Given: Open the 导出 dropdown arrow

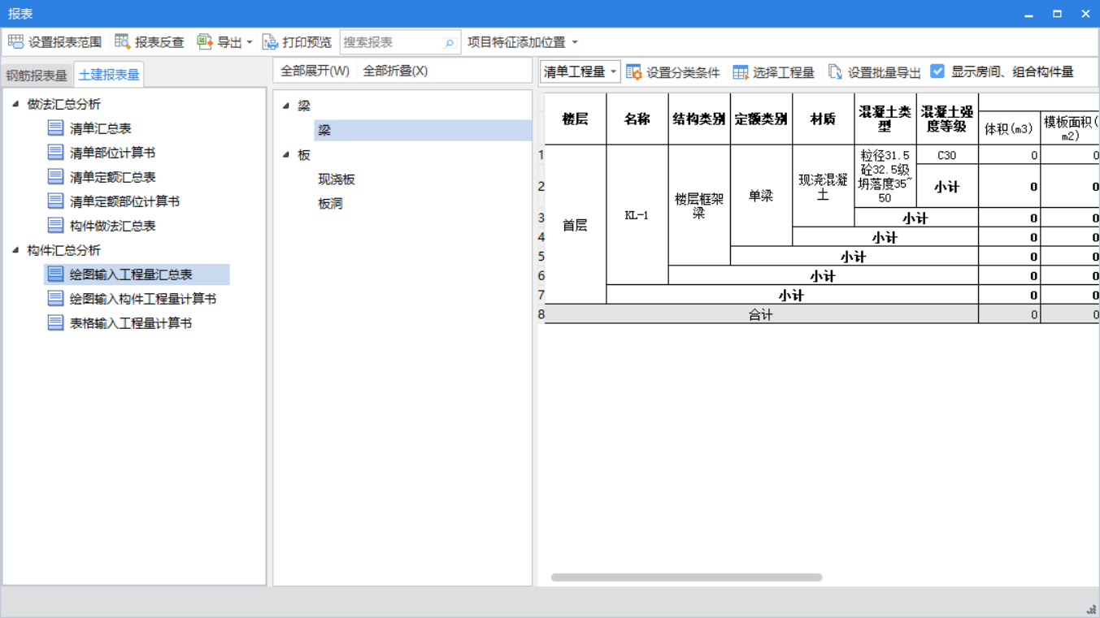Looking at the screenshot, I should (x=250, y=42).
